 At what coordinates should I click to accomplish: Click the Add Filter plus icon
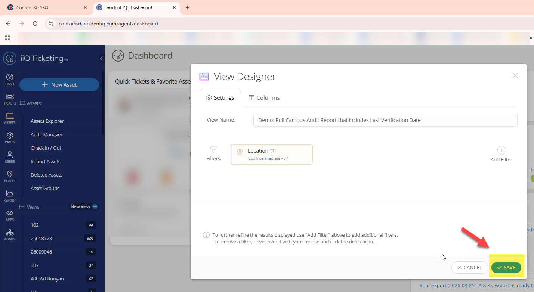pos(501,150)
